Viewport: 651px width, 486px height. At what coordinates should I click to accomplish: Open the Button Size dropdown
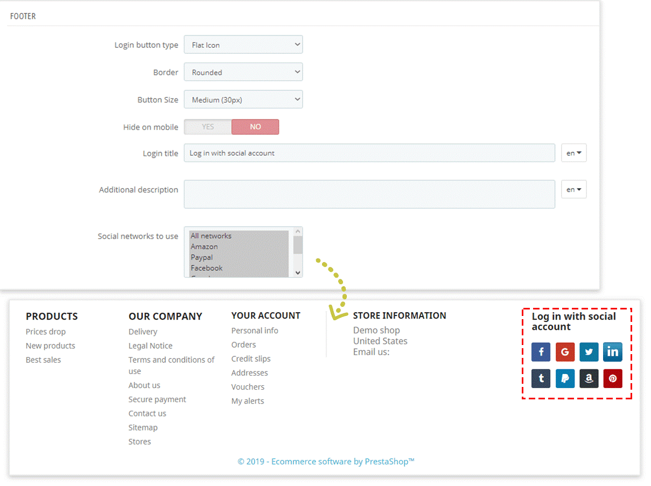pyautogui.click(x=243, y=100)
